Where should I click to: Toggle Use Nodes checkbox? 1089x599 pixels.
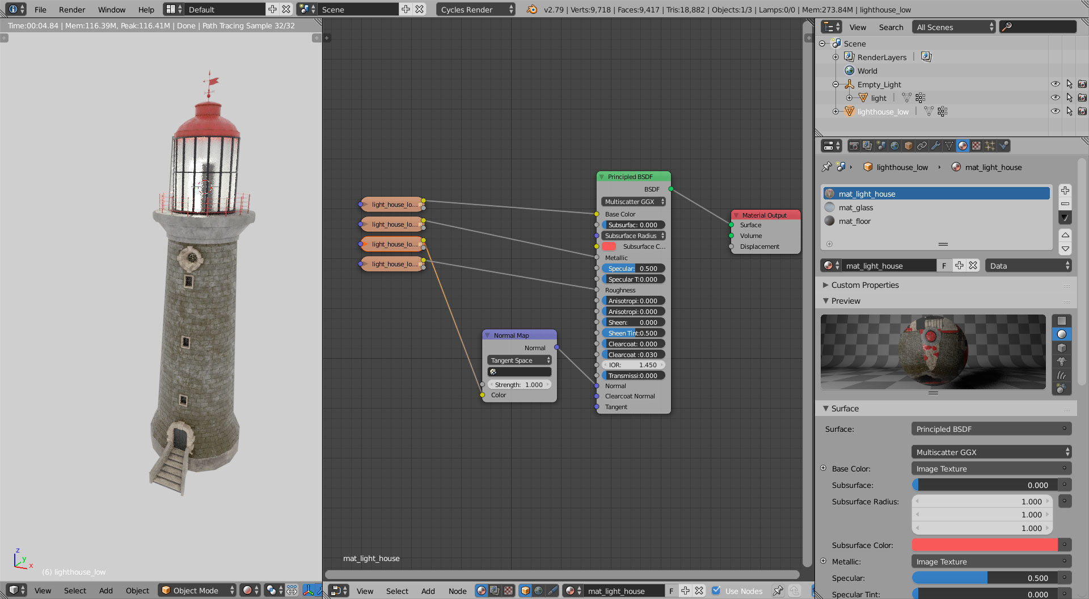point(716,590)
